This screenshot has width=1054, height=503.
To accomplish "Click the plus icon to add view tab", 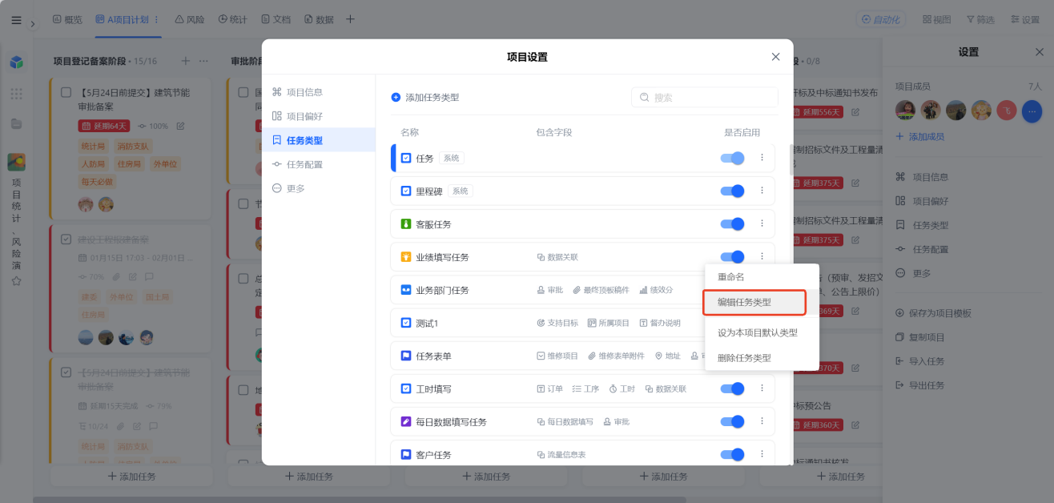I will click(350, 19).
